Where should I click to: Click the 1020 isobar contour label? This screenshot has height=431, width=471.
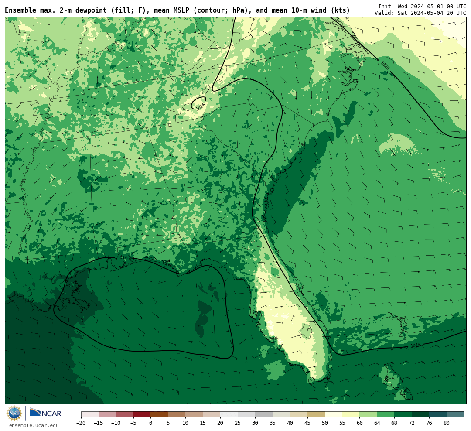tap(385, 65)
